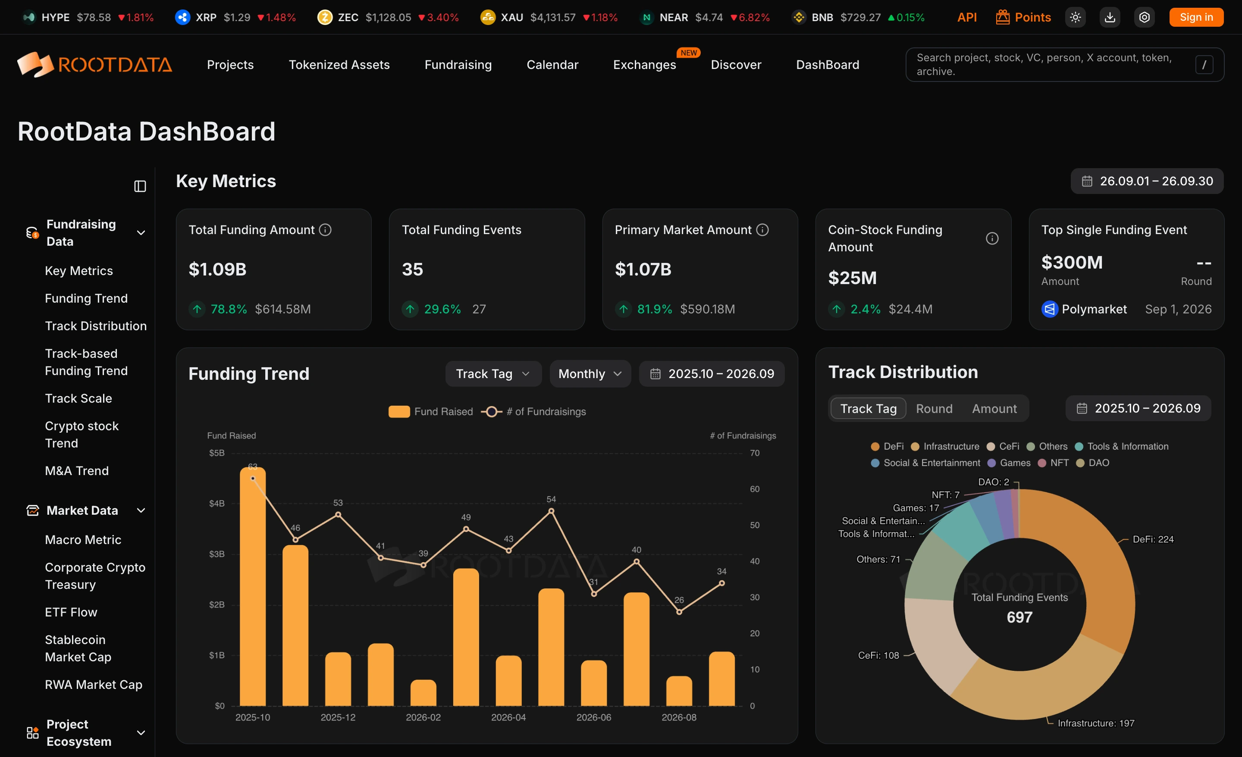
Task: Collapse the Market Data section chevron
Action: (x=141, y=510)
